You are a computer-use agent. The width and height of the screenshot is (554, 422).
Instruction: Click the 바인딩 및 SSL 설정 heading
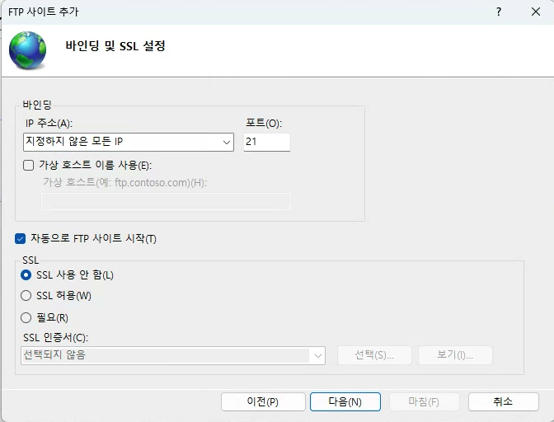(x=115, y=46)
